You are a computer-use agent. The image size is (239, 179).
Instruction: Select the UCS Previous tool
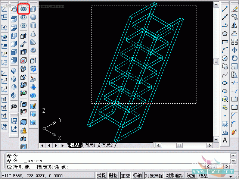coord(4,28)
